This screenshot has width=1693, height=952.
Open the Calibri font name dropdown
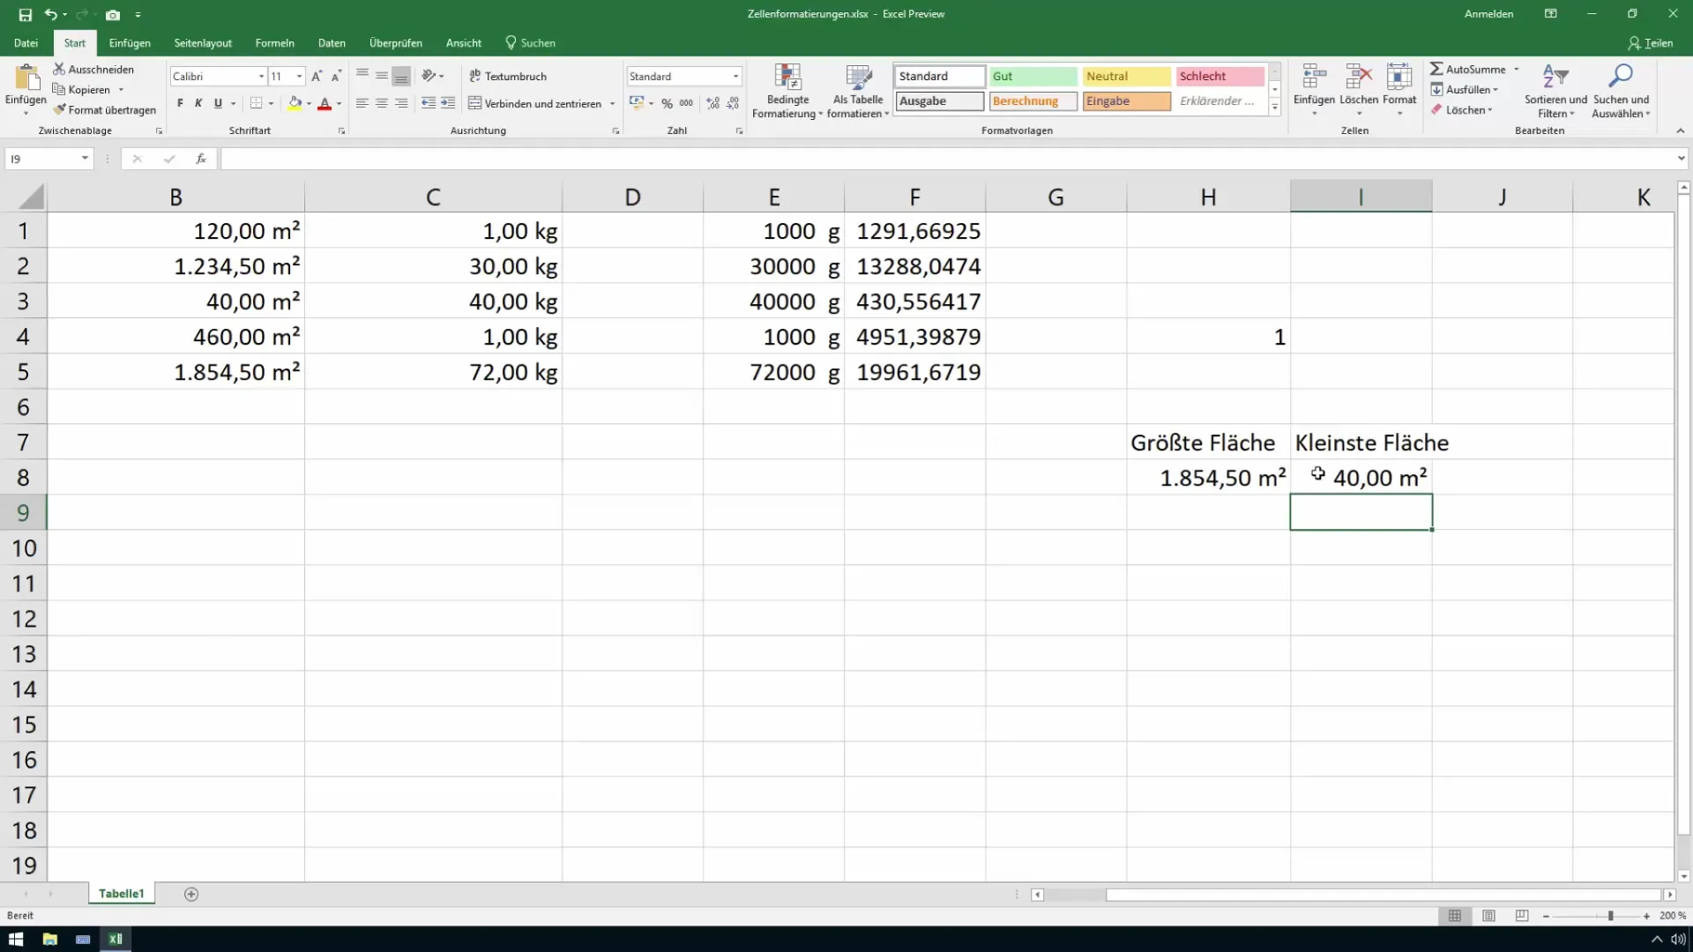(261, 77)
